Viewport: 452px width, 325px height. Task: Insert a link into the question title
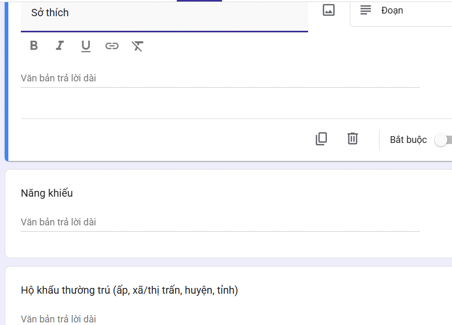112,46
